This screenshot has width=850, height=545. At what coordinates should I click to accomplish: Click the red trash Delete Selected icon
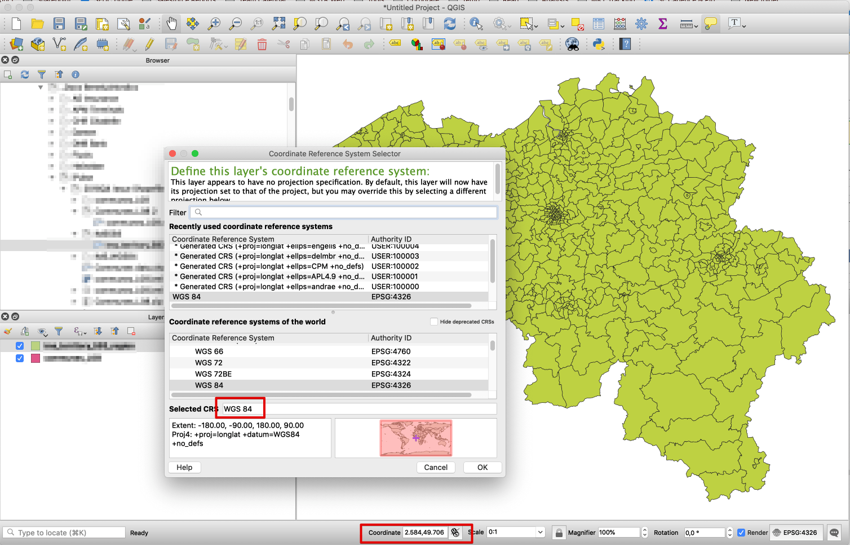[x=262, y=44]
